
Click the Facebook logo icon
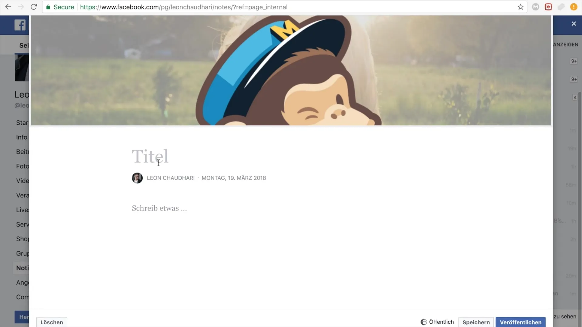(x=20, y=25)
